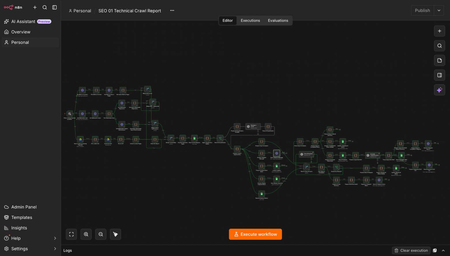Collapse the left sidebar with the panel icon

(55, 7)
